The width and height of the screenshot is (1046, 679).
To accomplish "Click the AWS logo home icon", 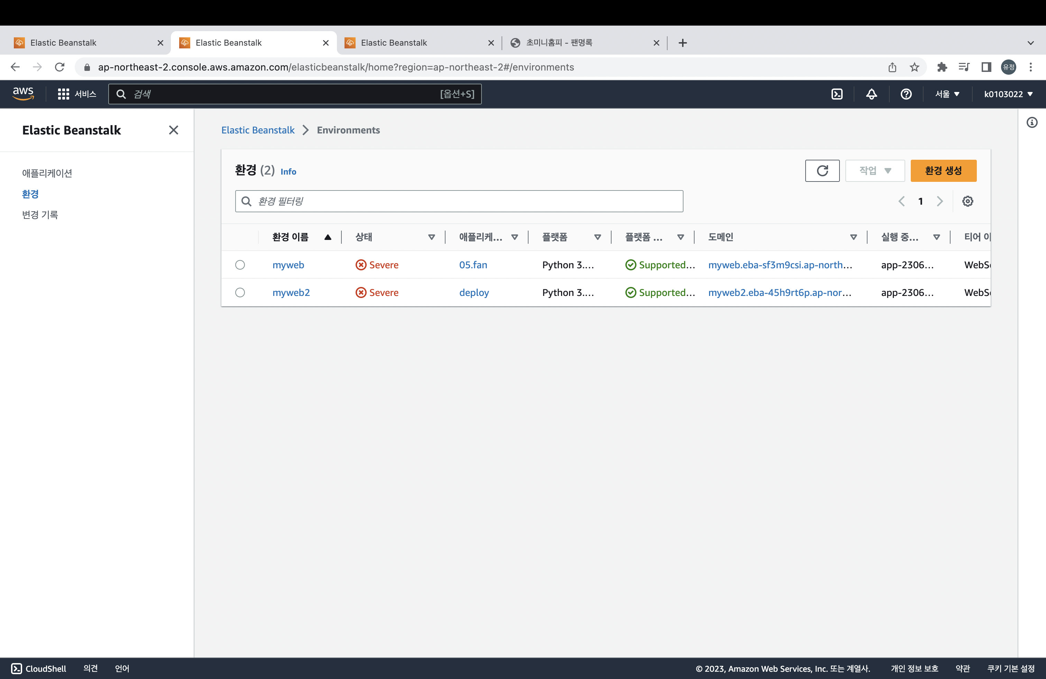I will [x=23, y=94].
